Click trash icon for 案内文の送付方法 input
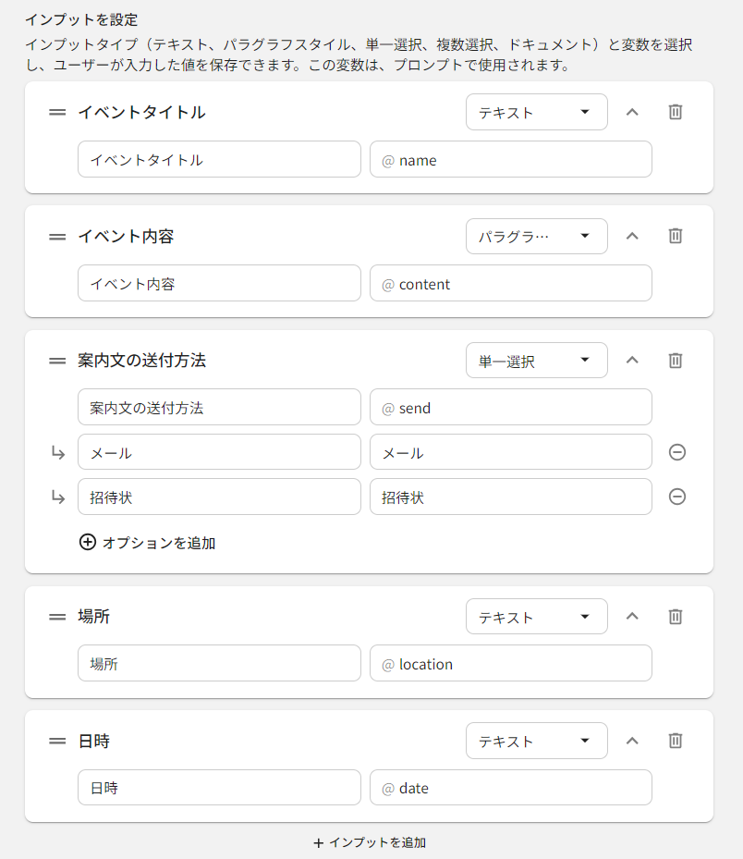The image size is (743, 859). click(x=676, y=360)
